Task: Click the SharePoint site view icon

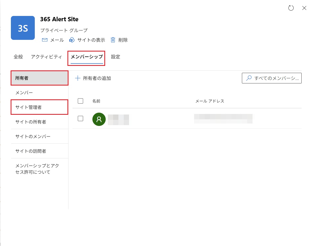Action: 72,40
